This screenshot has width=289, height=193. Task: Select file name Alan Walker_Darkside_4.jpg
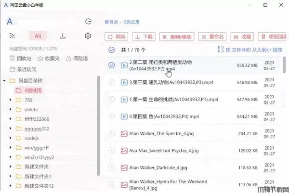tap(158, 167)
